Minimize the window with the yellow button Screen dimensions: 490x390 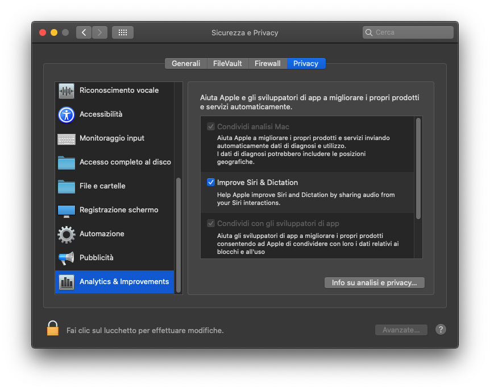54,32
